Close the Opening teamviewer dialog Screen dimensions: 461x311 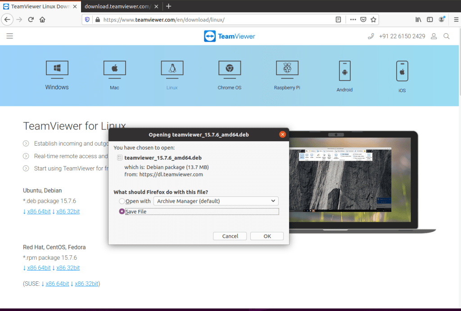click(x=283, y=134)
